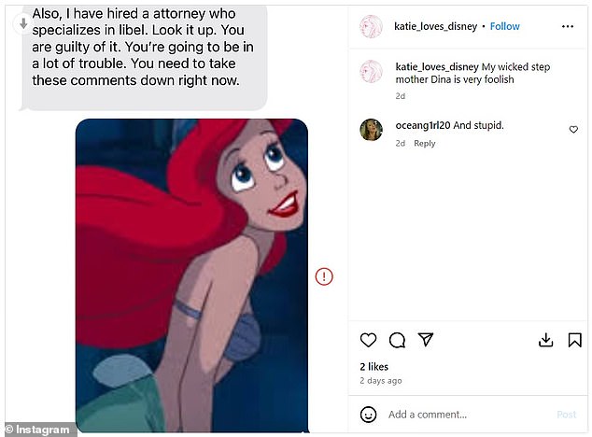592x437 pixels.
Task: Reply to oceang1rl20's comment
Action: [424, 144]
